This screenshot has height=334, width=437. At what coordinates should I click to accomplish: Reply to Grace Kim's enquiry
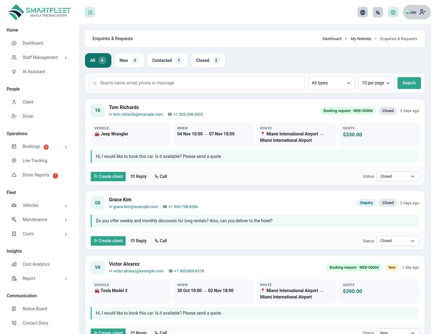coord(139,241)
